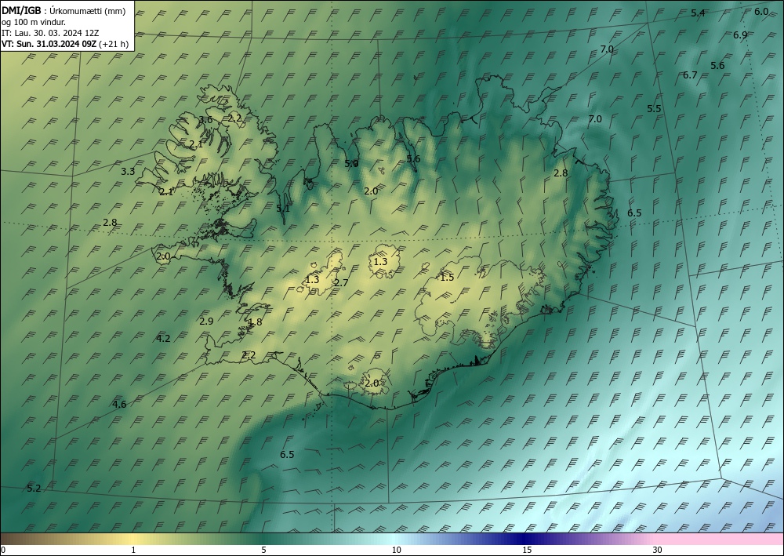Viewport: 784px width, 556px height.
Task: Click the 3.6 value in the Westfjords
Action: 205,119
